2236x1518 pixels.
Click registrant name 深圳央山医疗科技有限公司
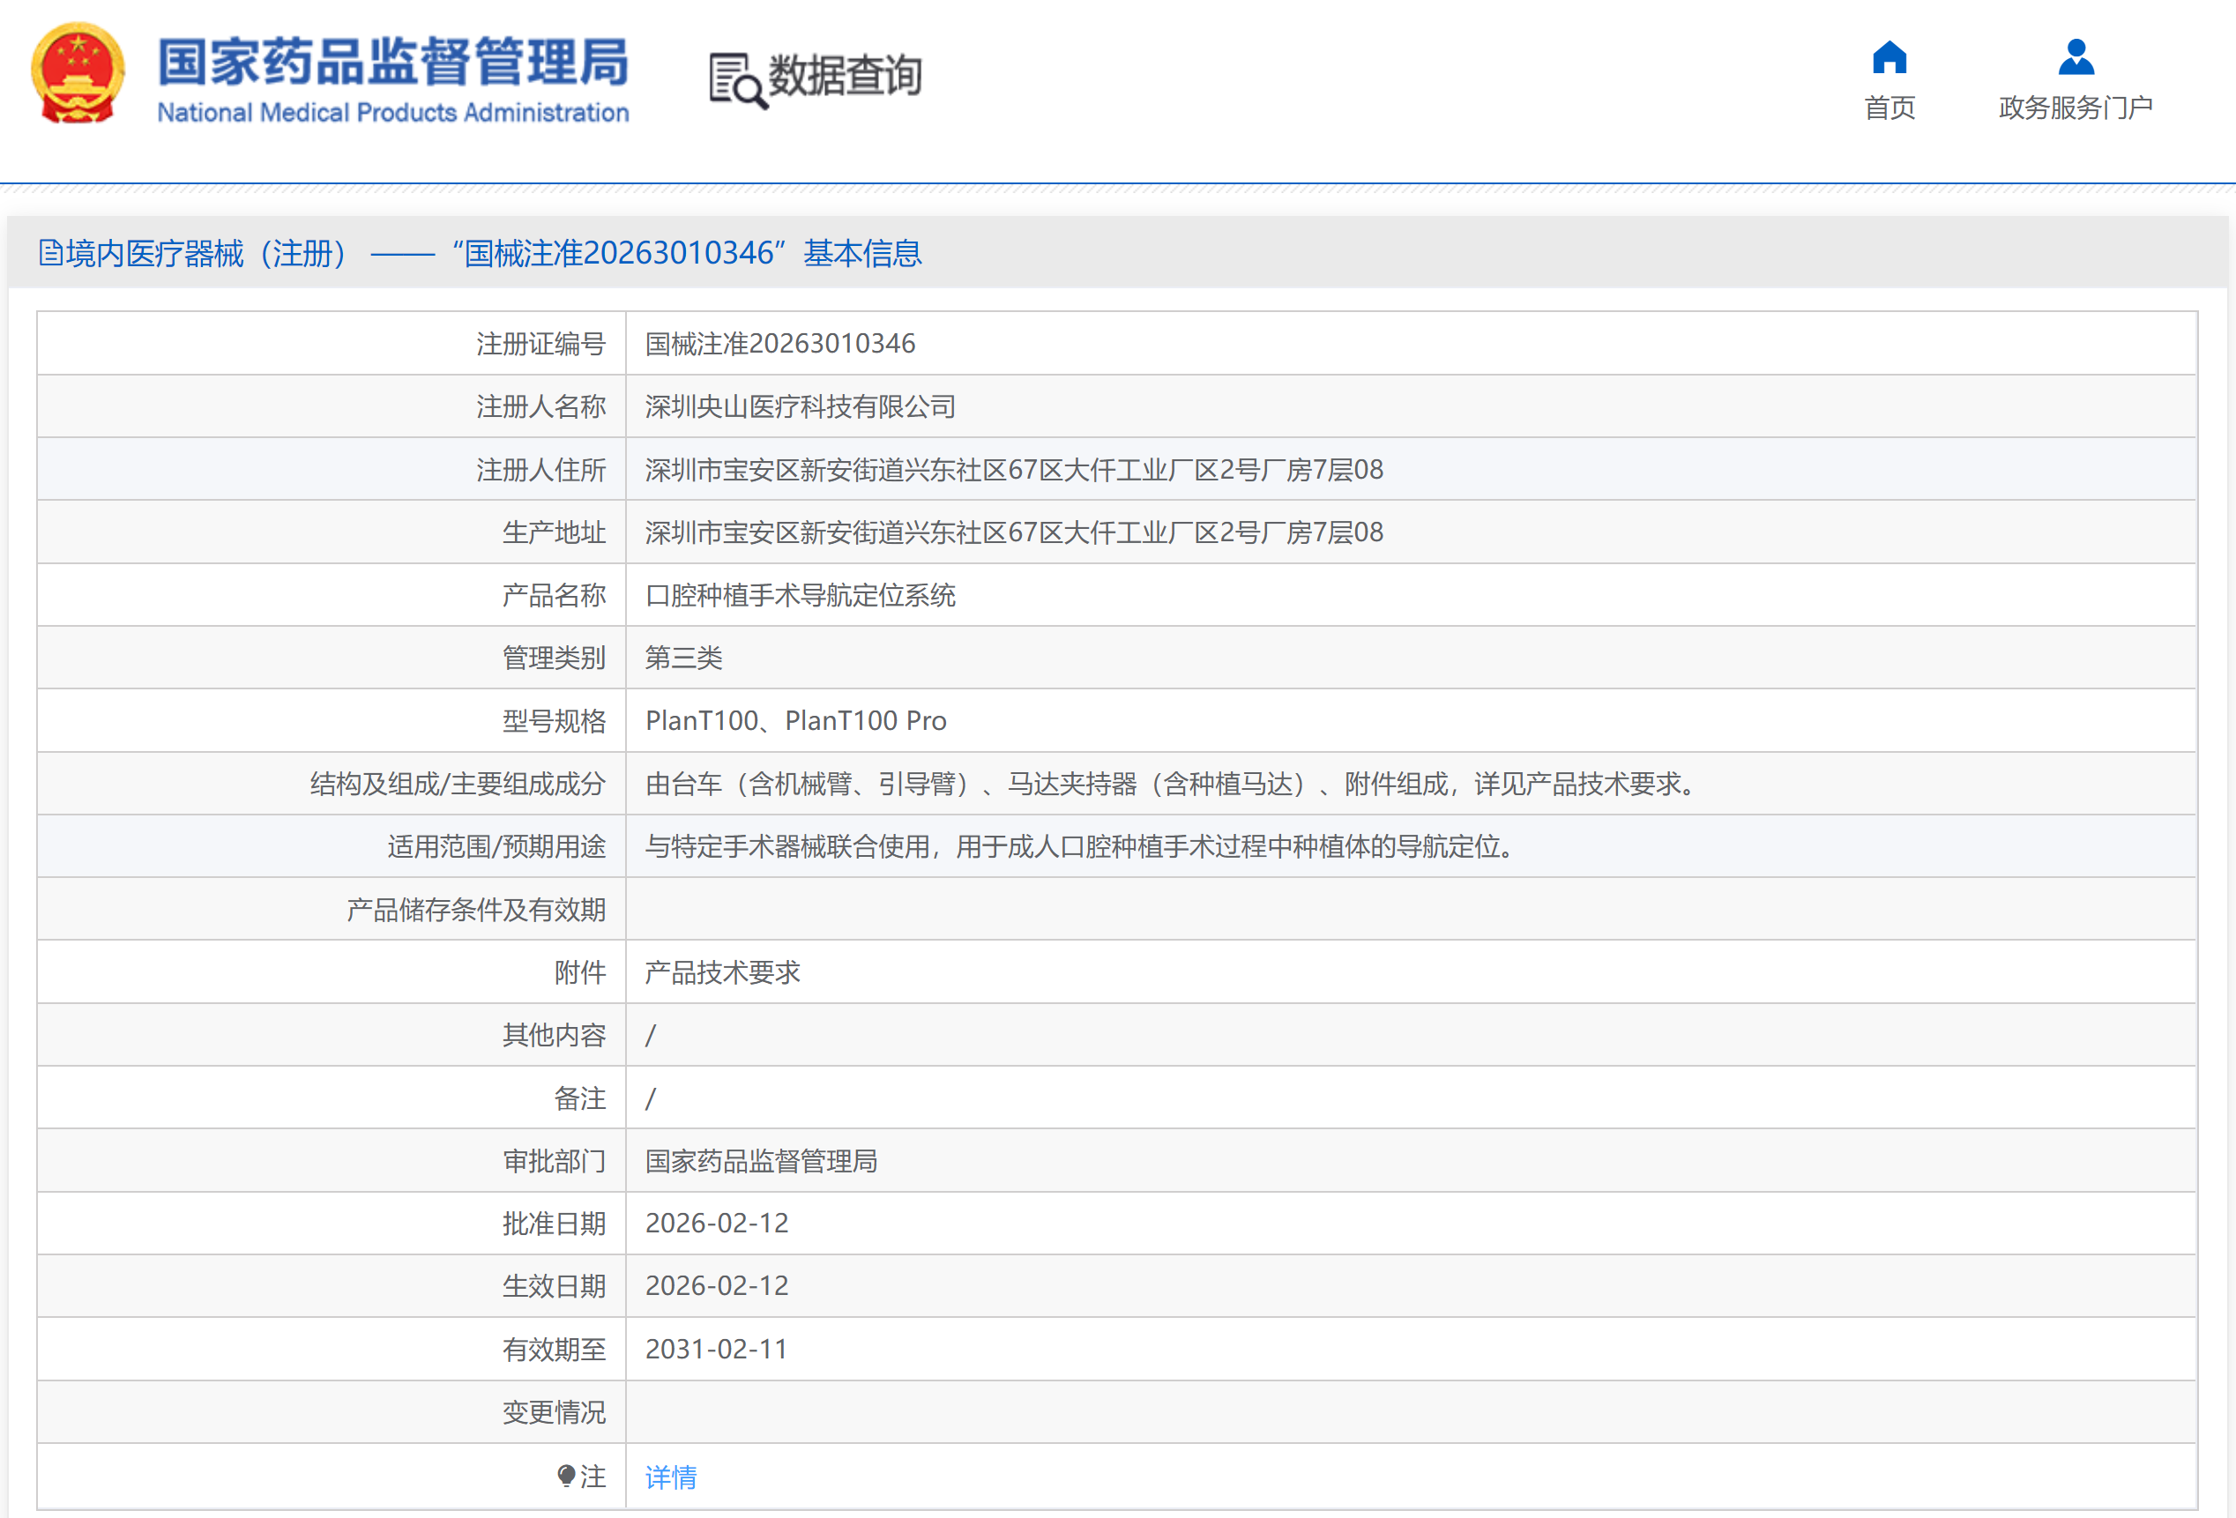tap(800, 407)
